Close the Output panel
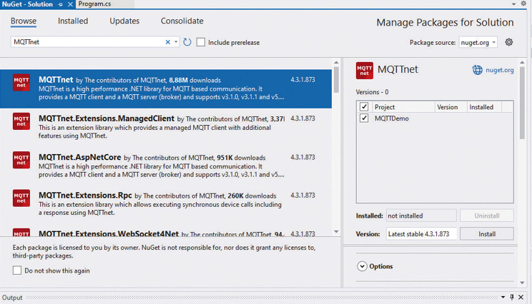 (x=521, y=298)
